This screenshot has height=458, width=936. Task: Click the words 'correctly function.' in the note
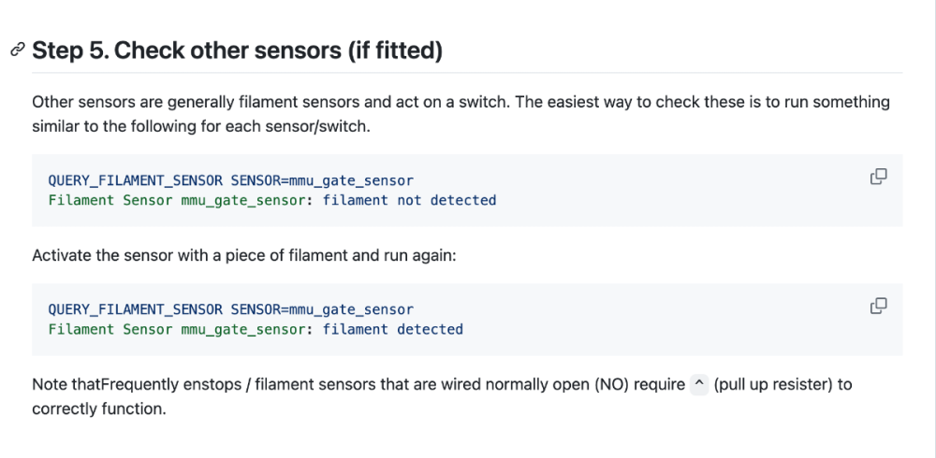pos(99,409)
